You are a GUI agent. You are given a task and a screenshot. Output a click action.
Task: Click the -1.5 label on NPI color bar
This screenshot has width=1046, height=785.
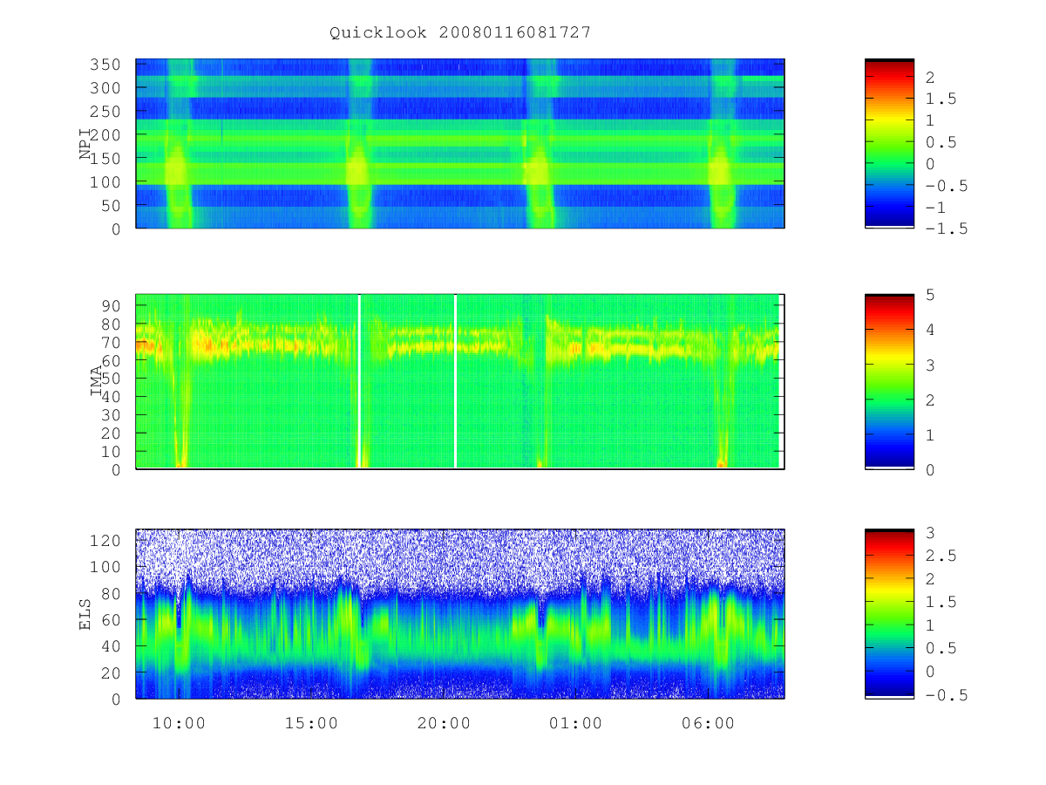pos(946,229)
